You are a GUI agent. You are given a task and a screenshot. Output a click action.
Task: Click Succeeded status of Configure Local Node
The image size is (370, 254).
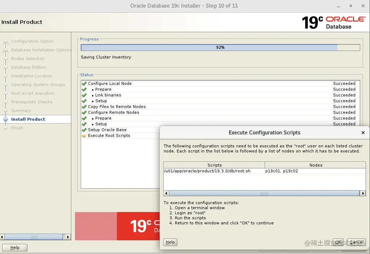(344, 83)
